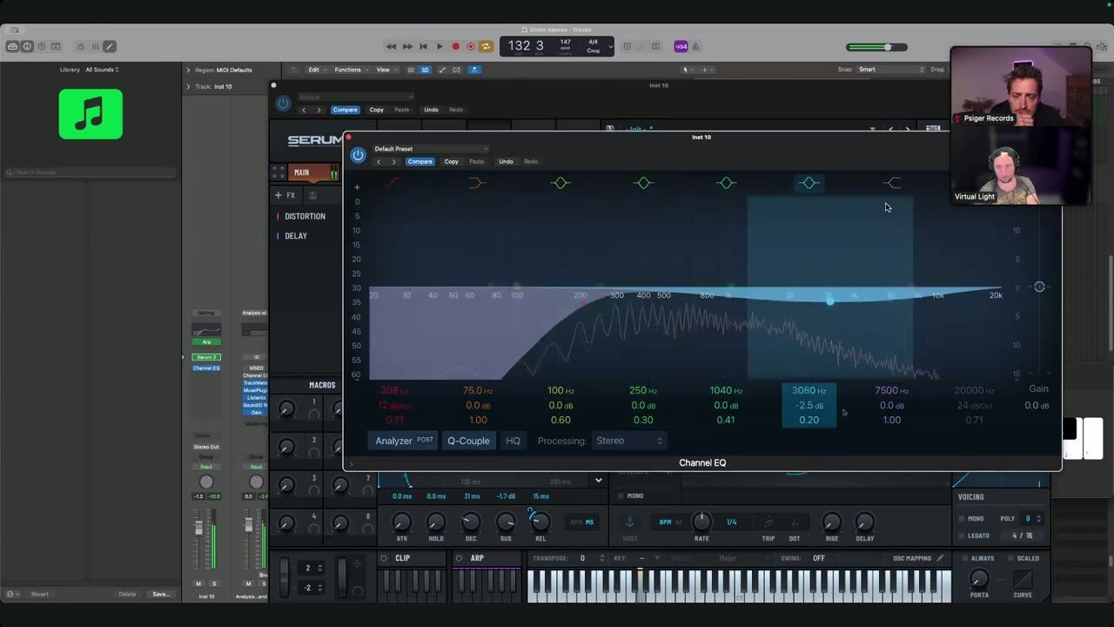The image size is (1114, 627).
Task: Click the master volume slider
Action: point(877,47)
